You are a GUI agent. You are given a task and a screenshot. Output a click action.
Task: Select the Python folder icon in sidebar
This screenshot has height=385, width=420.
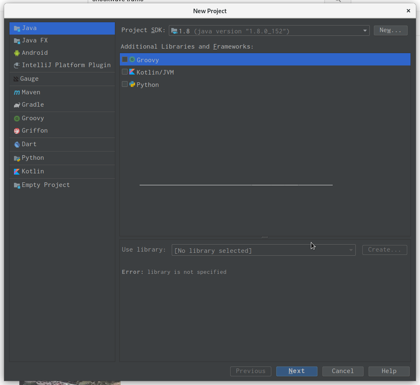click(x=17, y=159)
